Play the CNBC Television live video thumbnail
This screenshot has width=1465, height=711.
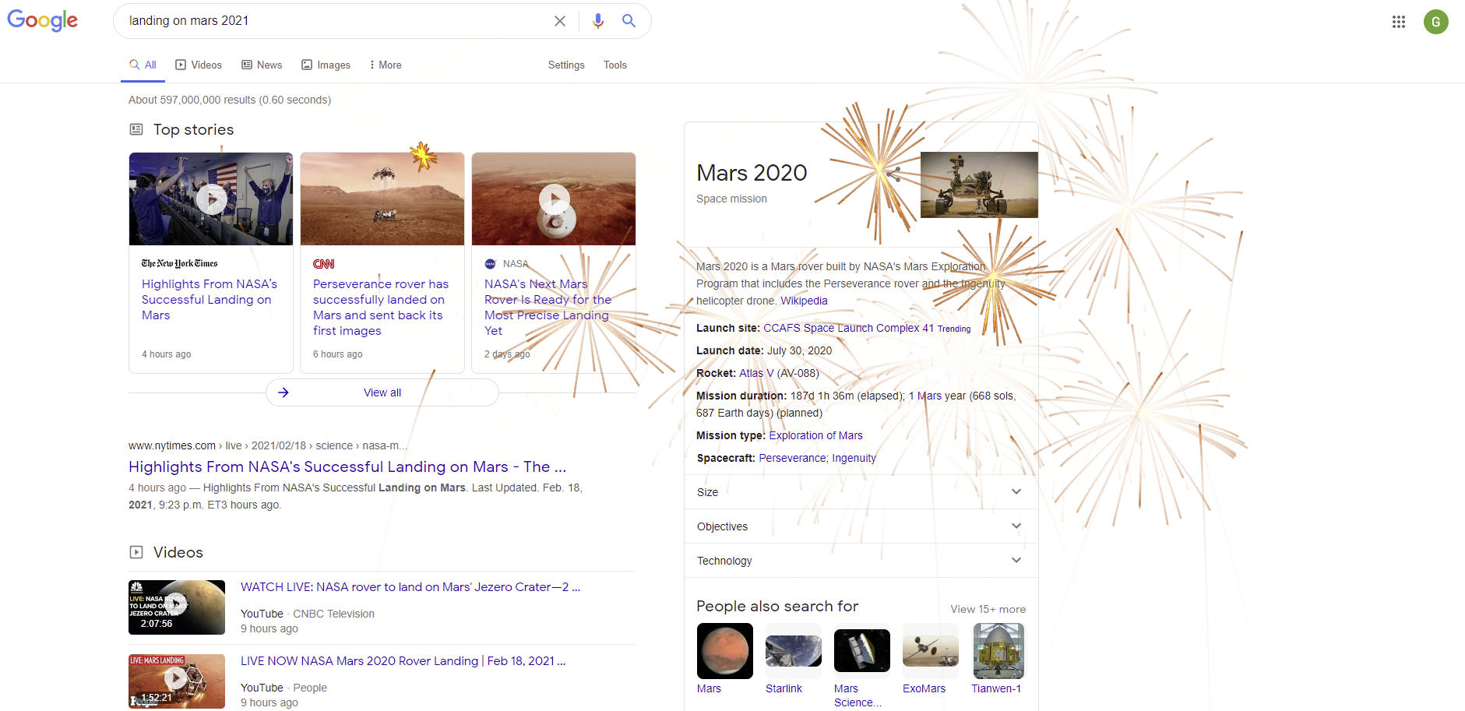(x=177, y=607)
